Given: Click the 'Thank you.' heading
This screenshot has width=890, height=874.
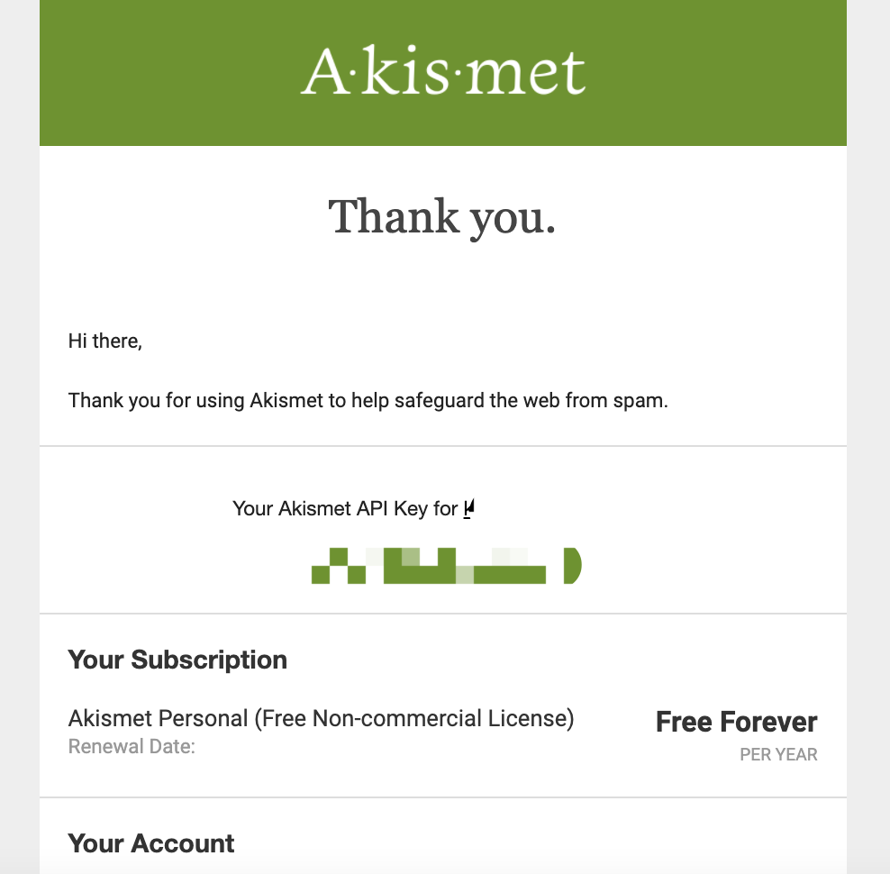Looking at the screenshot, I should point(442,217).
